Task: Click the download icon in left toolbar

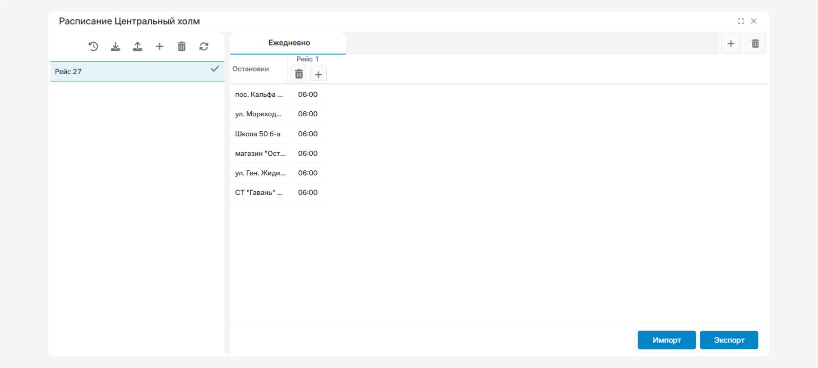Action: (115, 46)
